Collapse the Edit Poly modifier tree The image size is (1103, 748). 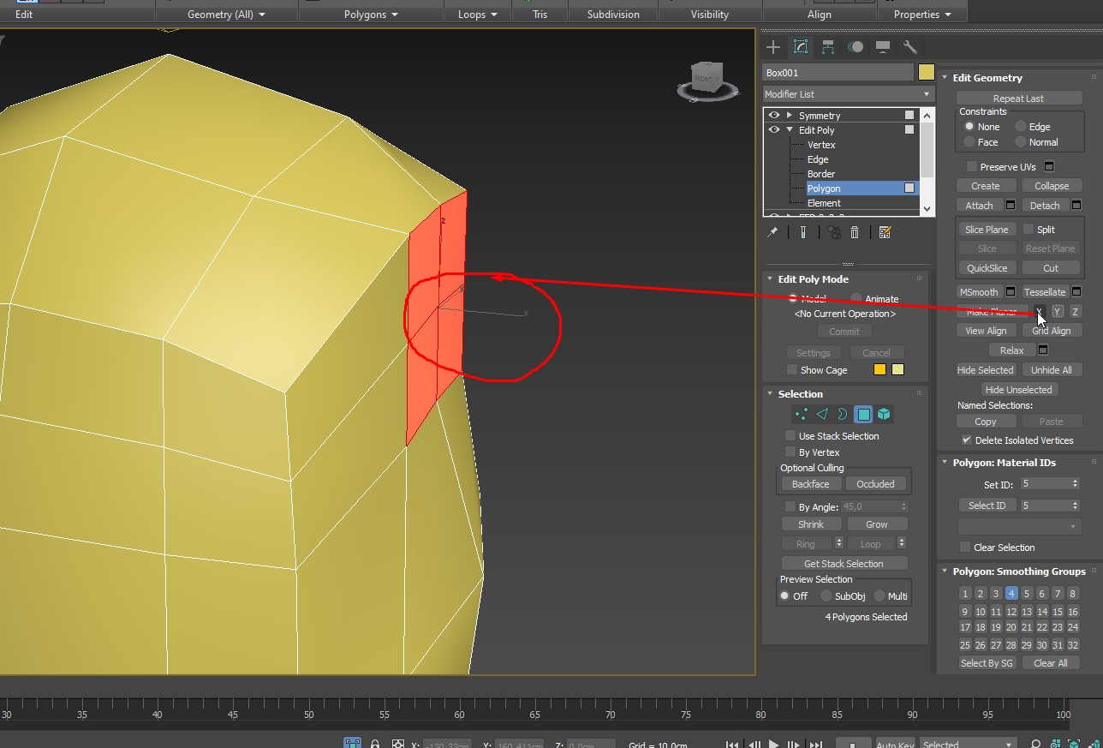pyautogui.click(x=790, y=130)
